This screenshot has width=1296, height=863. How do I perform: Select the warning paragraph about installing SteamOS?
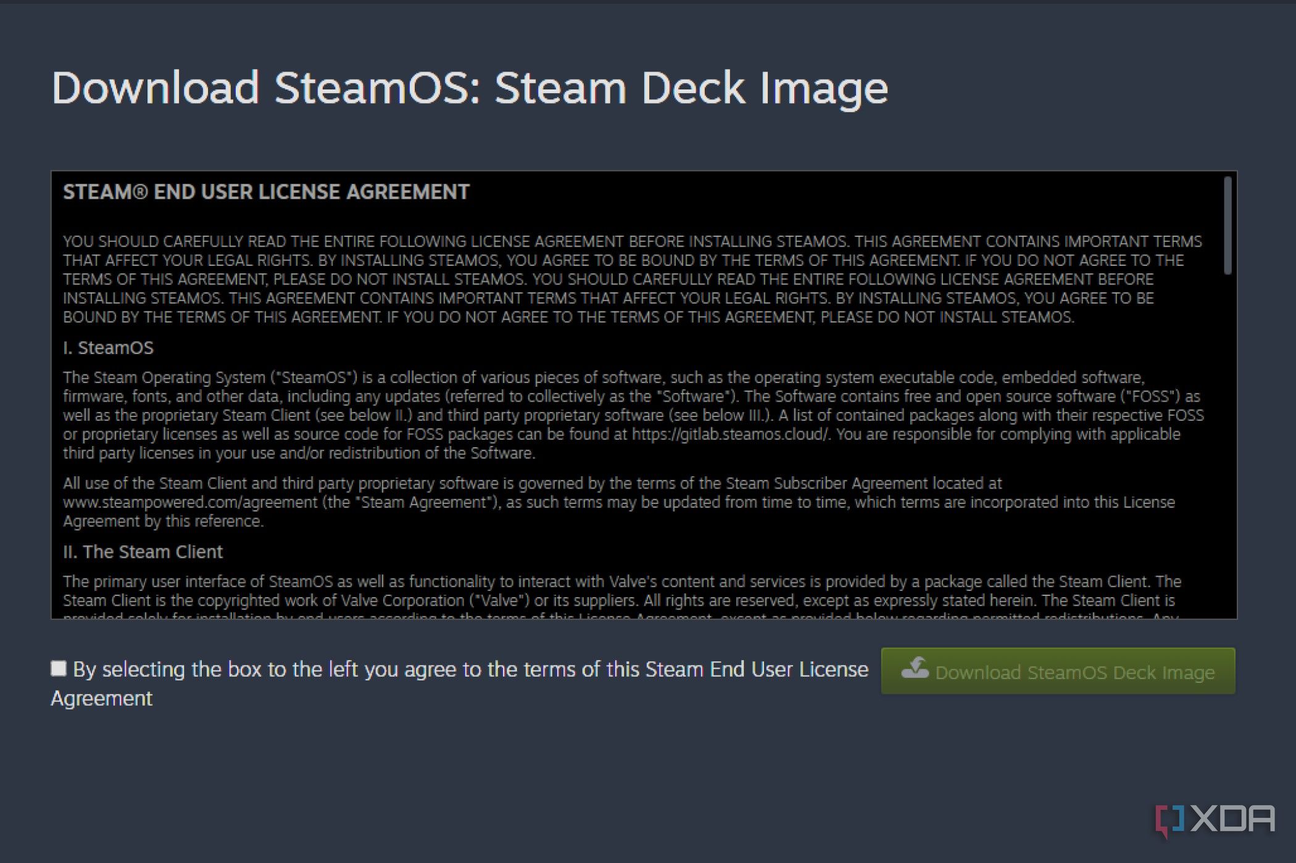pyautogui.click(x=617, y=279)
